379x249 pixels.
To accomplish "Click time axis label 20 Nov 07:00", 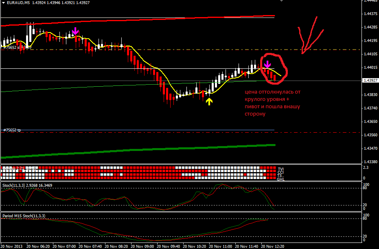I will pos(64,246).
